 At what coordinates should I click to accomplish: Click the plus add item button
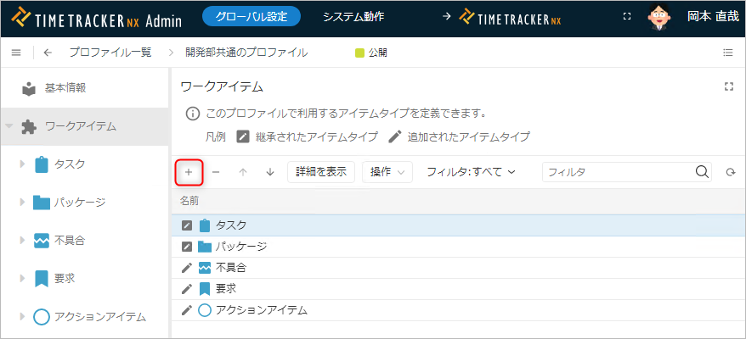tap(189, 172)
